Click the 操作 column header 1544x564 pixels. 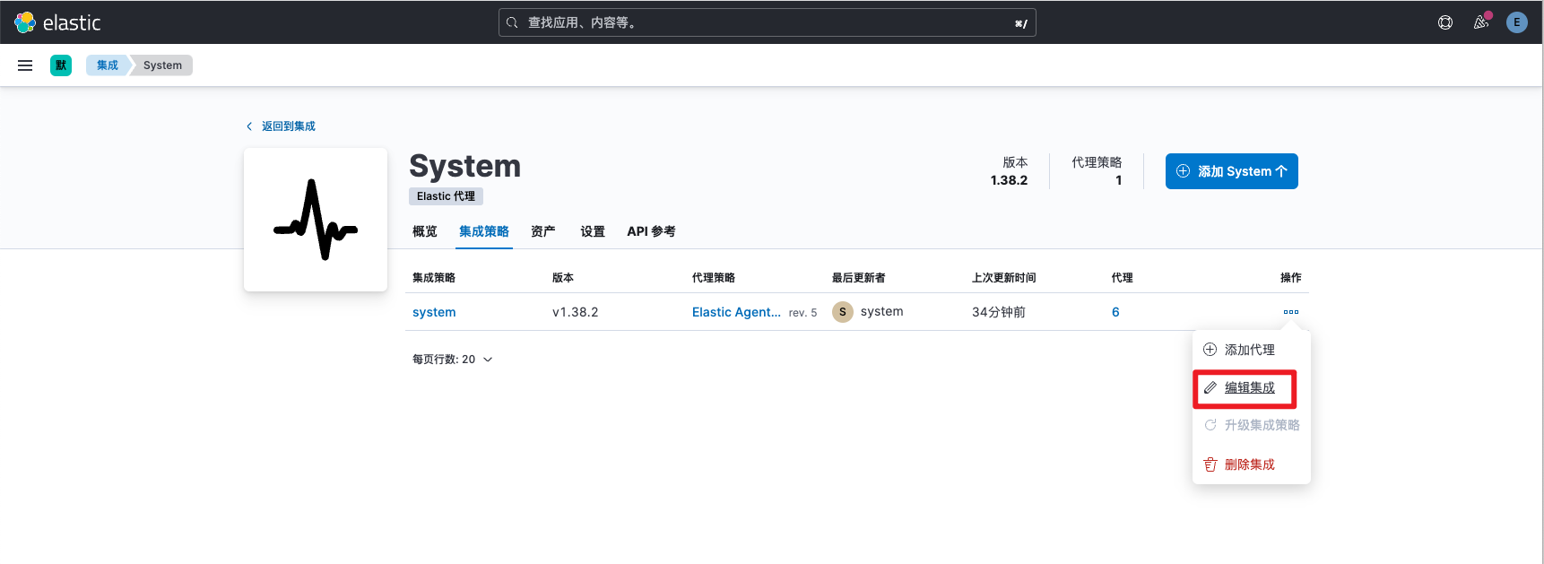tap(1291, 278)
